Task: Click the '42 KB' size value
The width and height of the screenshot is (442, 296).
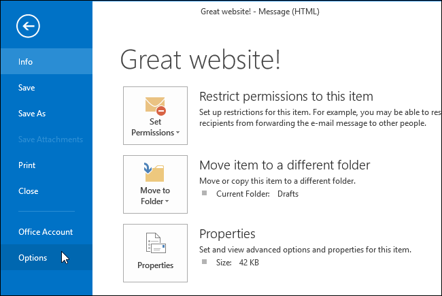Action: pos(249,263)
